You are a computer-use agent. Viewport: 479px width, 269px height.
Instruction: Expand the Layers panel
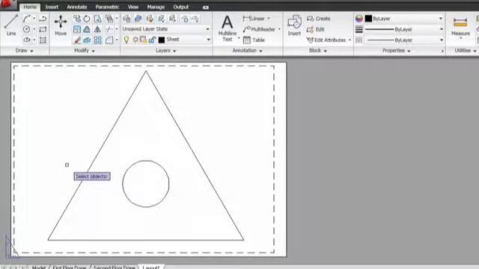[x=166, y=51]
